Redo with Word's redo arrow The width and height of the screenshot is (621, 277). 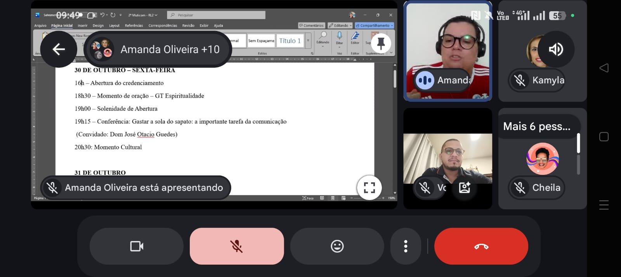click(113, 15)
